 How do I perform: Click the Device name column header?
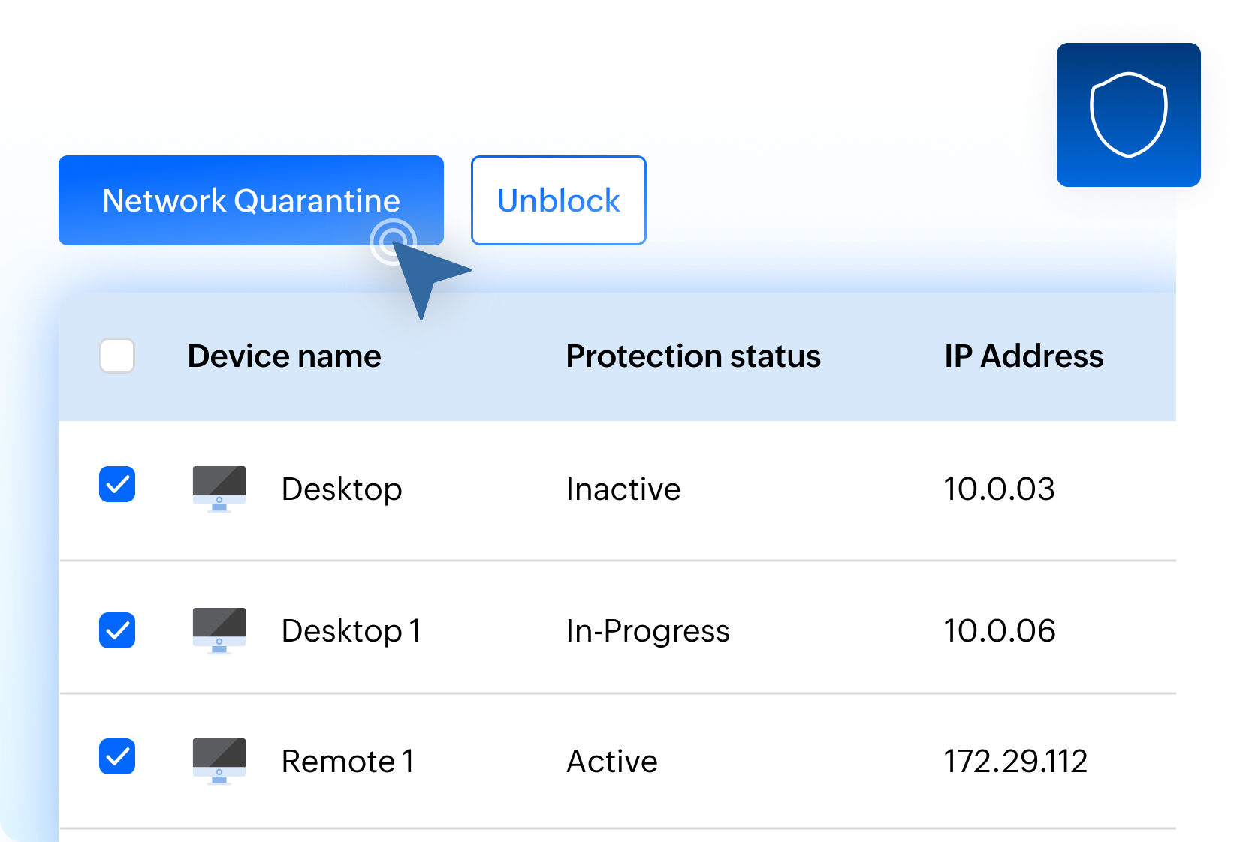click(x=284, y=356)
